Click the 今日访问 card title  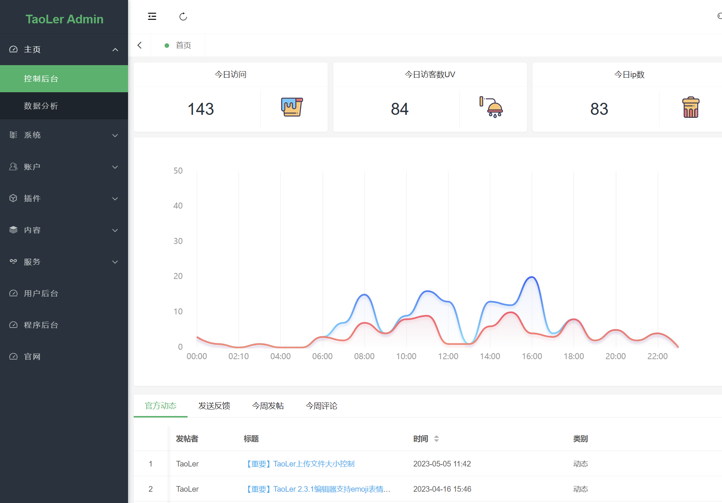[x=230, y=75]
